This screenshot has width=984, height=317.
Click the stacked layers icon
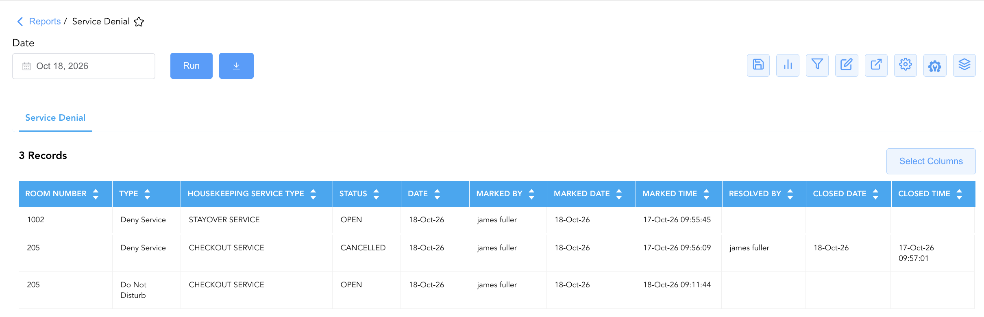click(x=964, y=65)
